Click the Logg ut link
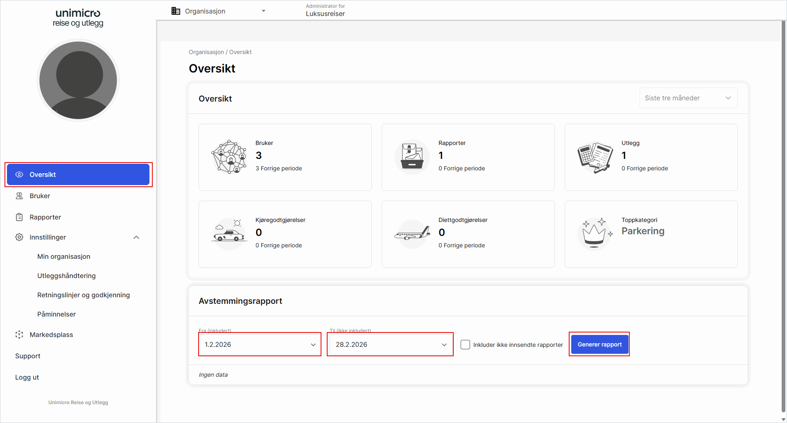 27,378
